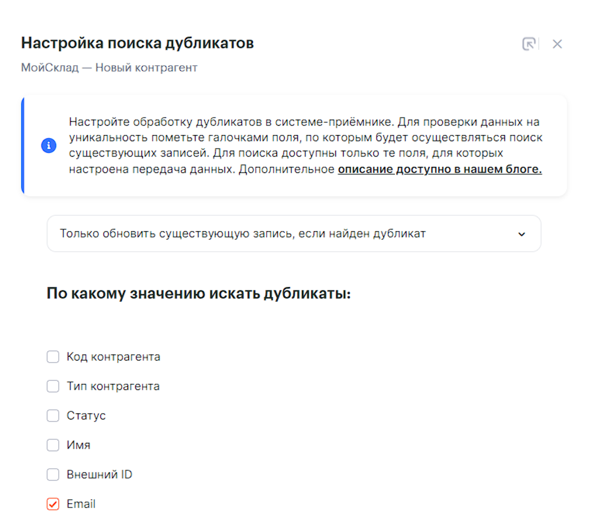Screen dimensions: 594x520
Task: Uncheck the Email checkbox
Action: (x=53, y=504)
